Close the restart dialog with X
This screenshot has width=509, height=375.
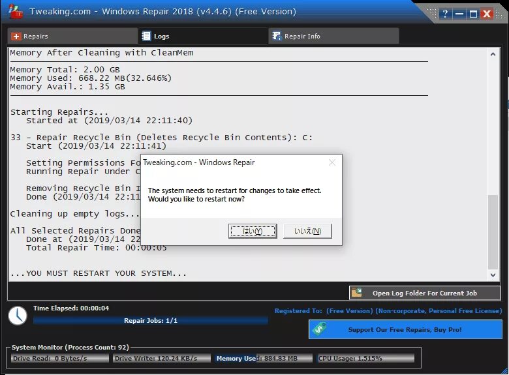332,162
